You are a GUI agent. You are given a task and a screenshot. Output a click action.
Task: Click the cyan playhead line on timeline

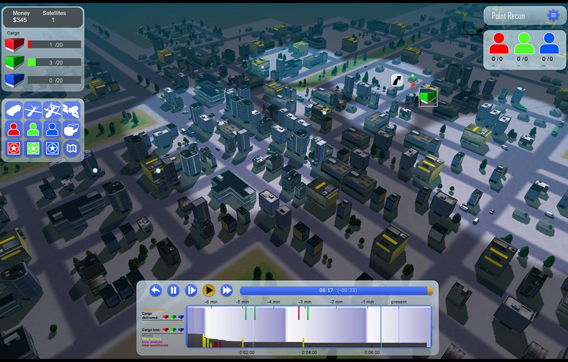381,326
